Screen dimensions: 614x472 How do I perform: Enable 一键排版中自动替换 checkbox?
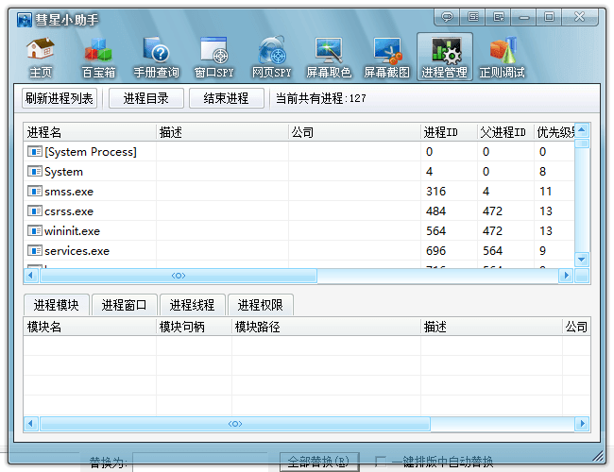(381, 462)
